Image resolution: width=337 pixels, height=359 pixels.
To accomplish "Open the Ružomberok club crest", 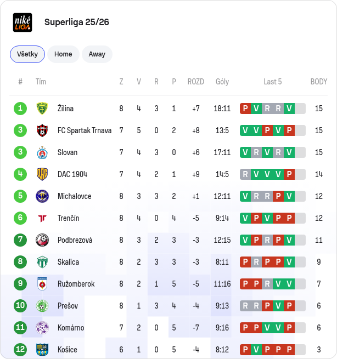I will click(42, 284).
